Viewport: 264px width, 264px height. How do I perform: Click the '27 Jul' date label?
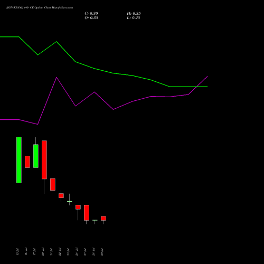[85, 252]
